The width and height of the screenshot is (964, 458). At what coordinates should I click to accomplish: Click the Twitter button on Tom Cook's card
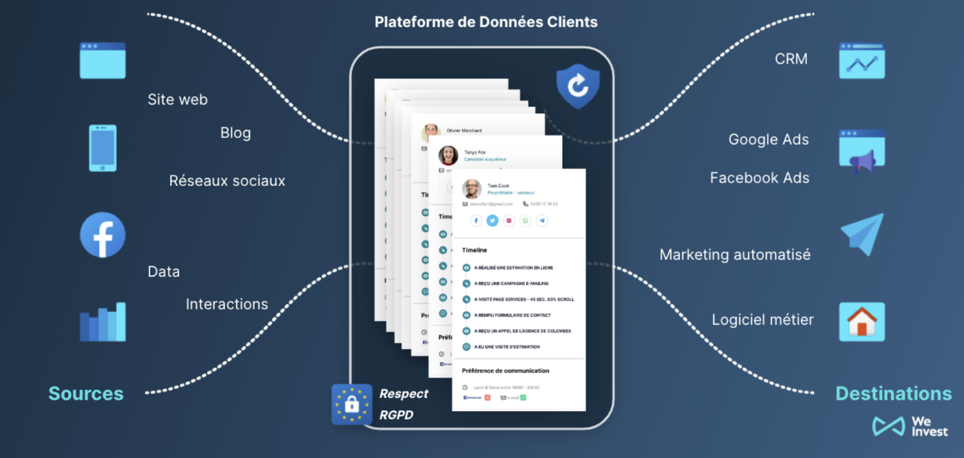493,220
